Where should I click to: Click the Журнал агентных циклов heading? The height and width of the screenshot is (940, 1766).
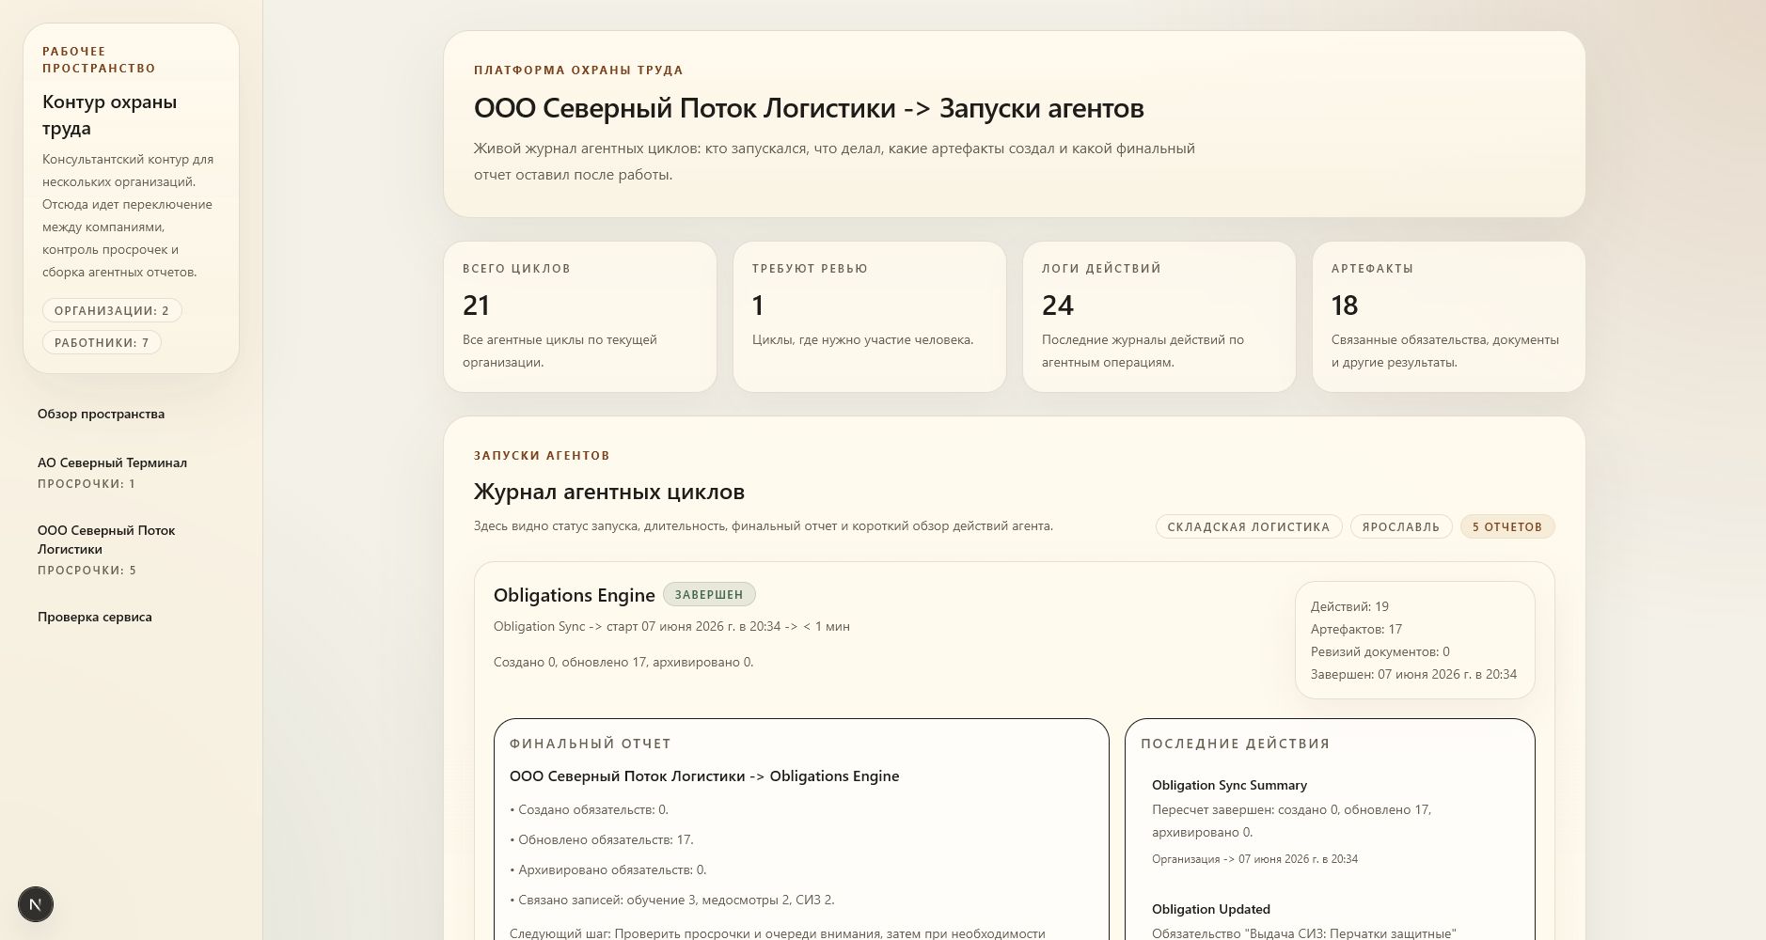[609, 492]
